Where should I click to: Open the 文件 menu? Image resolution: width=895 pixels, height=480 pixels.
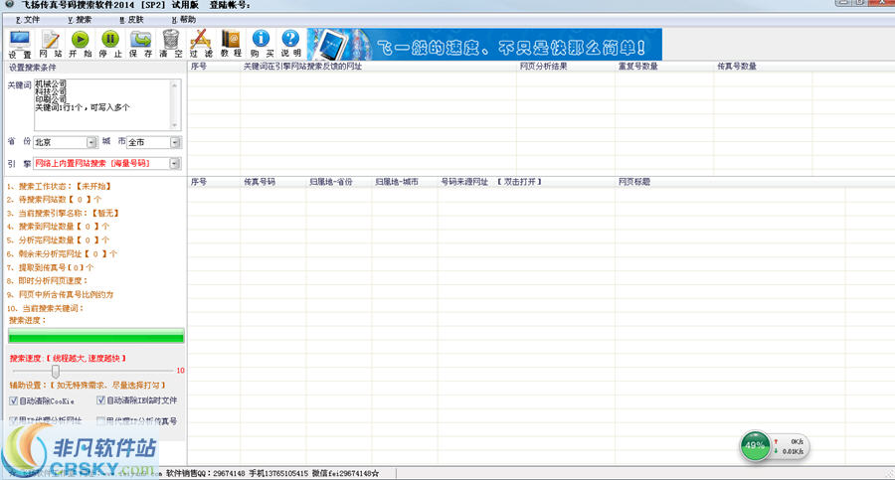pyautogui.click(x=28, y=19)
